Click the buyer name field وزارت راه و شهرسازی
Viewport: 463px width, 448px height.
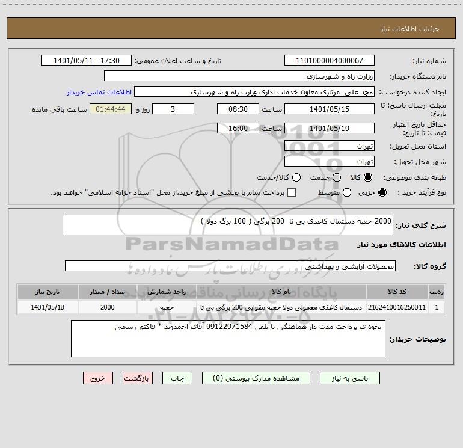click(239, 76)
